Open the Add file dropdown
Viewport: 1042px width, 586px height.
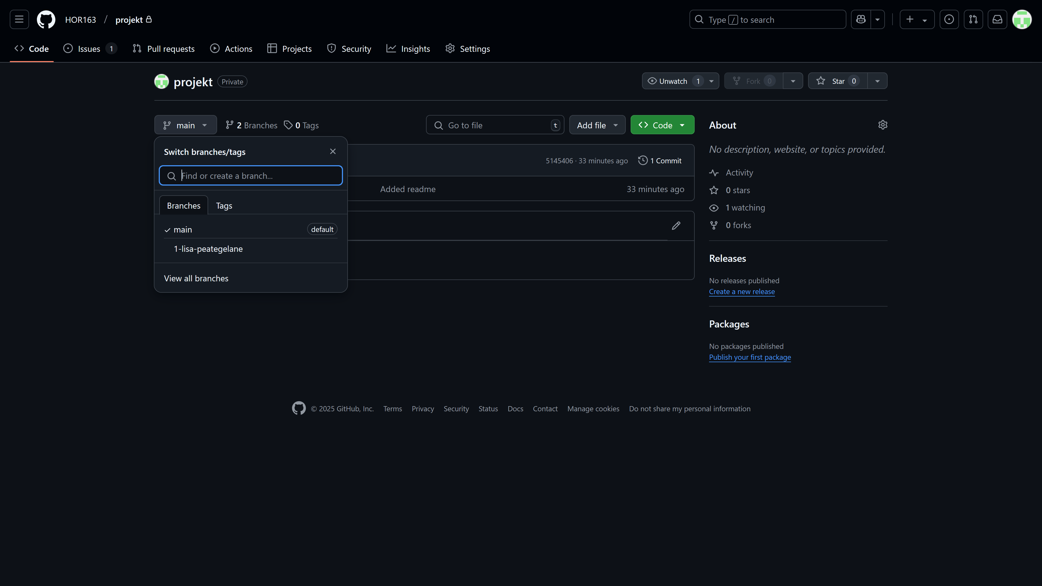coord(597,125)
